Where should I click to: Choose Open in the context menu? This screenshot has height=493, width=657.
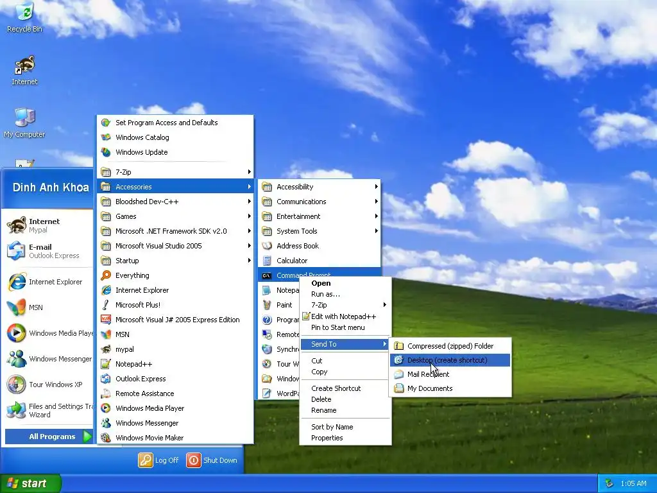tap(345, 283)
